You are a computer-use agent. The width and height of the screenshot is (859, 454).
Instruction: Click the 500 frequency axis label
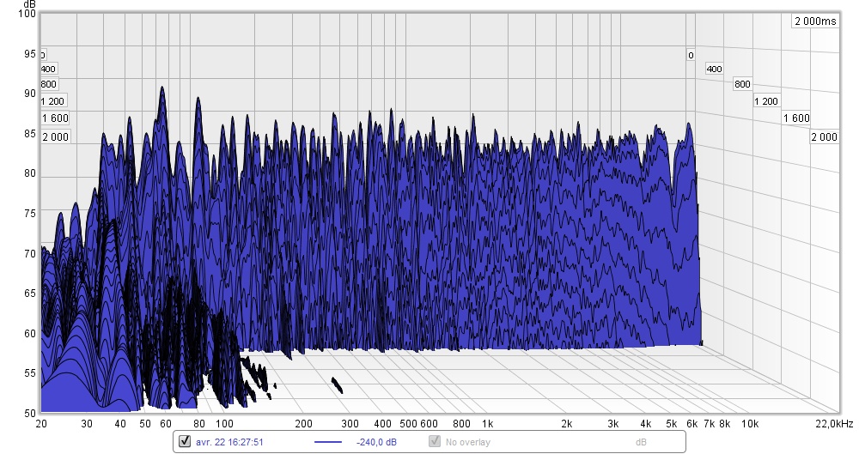coord(408,423)
